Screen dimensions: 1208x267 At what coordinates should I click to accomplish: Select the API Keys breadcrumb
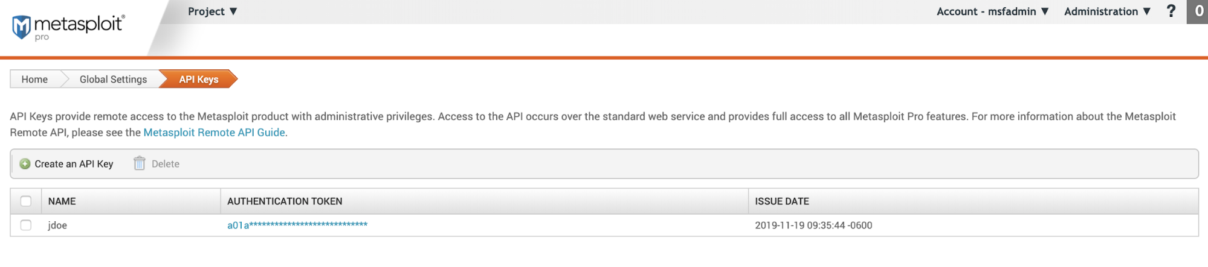tap(199, 80)
